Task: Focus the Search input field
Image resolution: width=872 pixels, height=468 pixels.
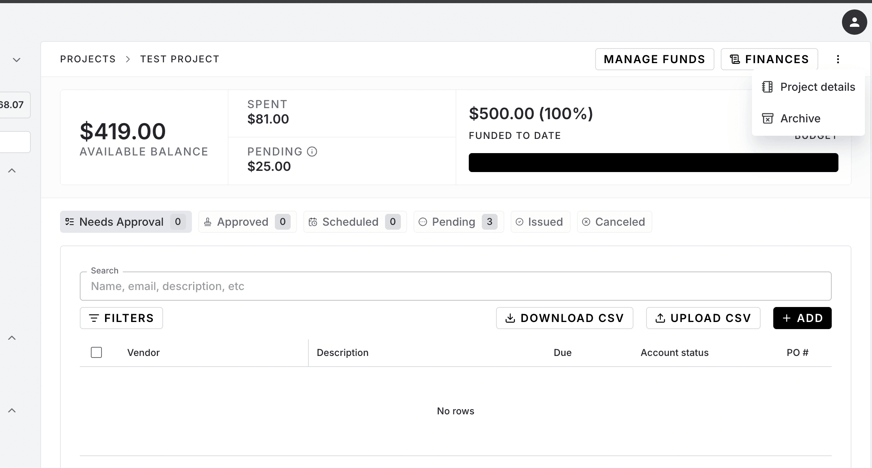Action: [455, 286]
